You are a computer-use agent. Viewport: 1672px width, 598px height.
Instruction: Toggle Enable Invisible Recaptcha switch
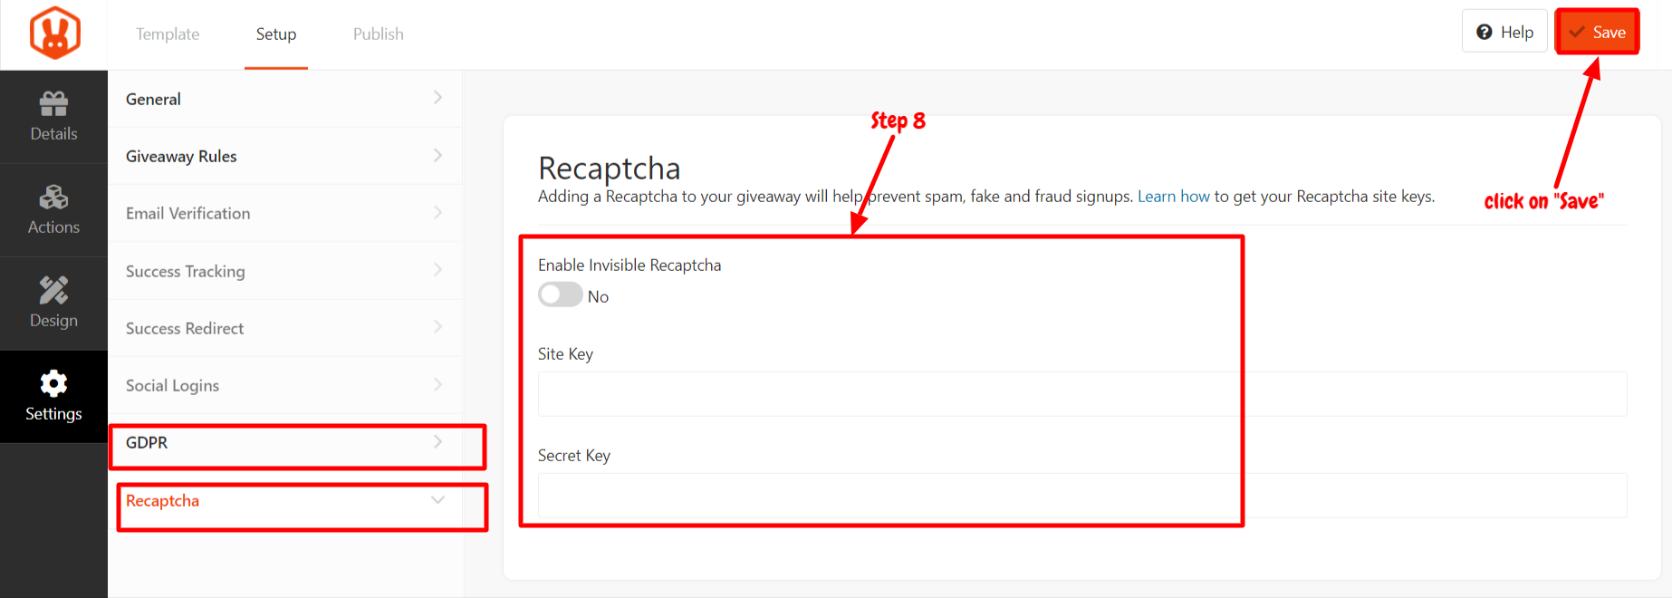coord(560,295)
